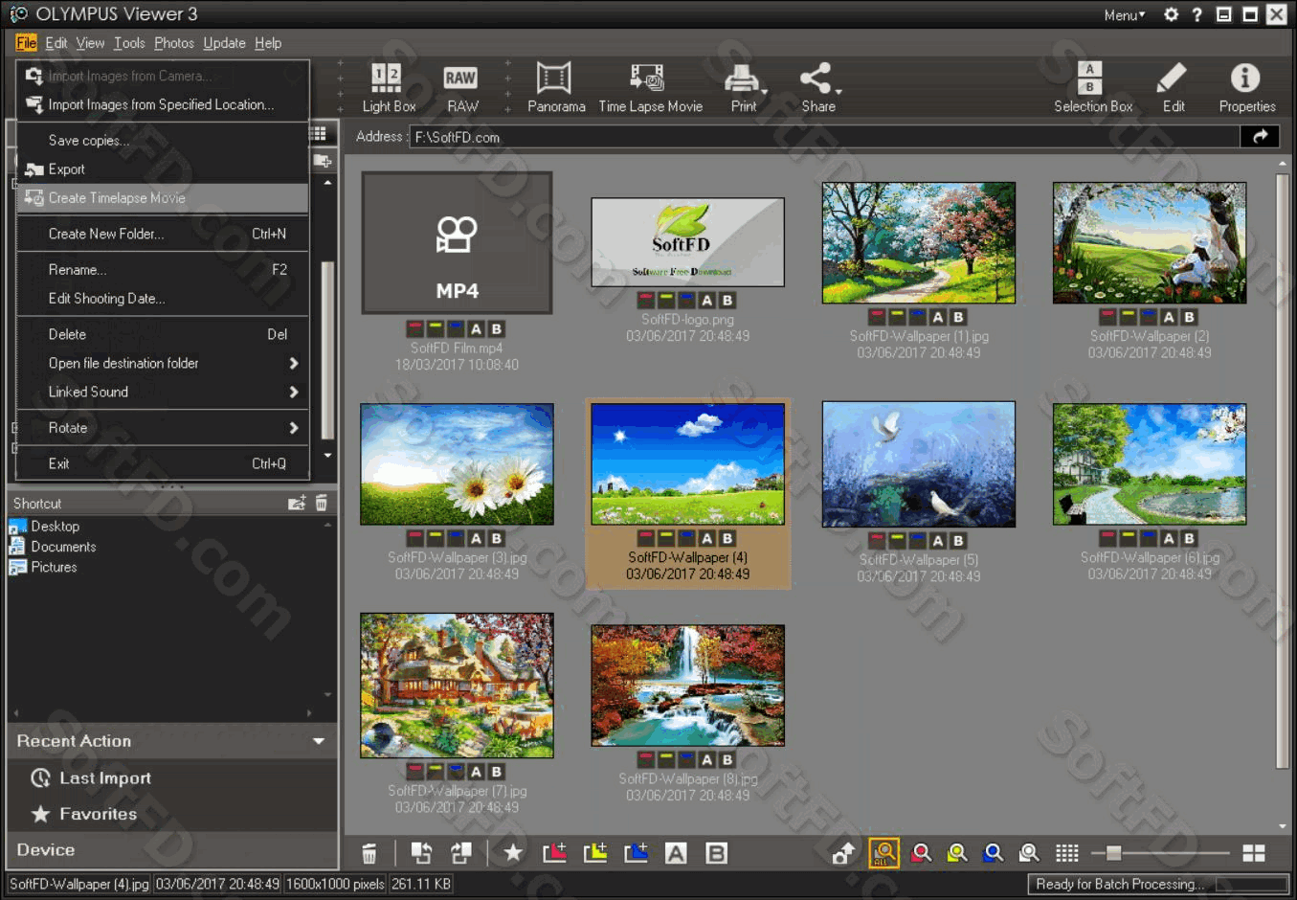This screenshot has height=900, width=1297.
Task: Toggle A selection on SoftFD-Wallpaper (6).jpg
Action: 1169,539
